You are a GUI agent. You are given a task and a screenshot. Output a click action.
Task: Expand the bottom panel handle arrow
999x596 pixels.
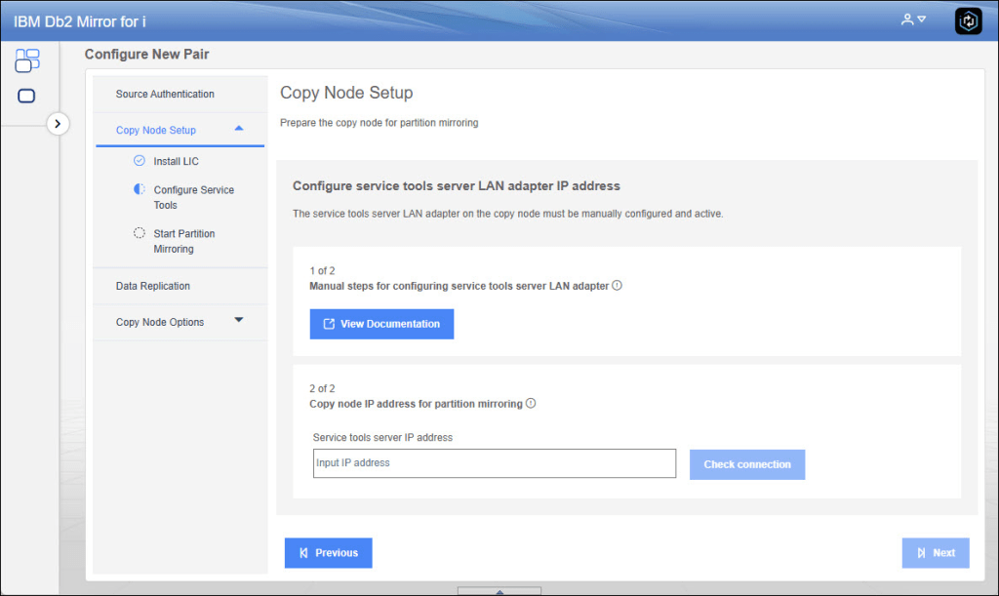coord(499,591)
